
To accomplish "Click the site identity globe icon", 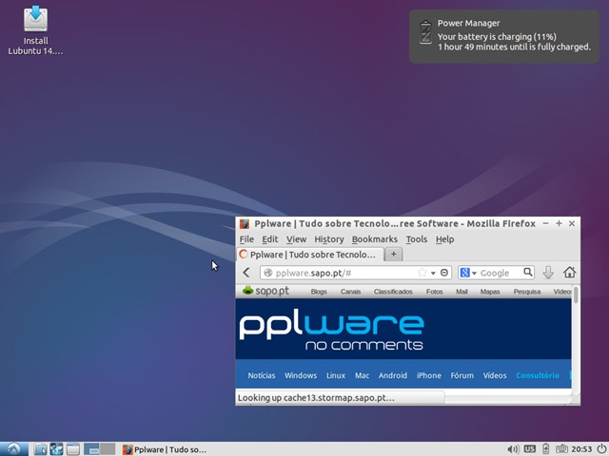I will point(267,273).
